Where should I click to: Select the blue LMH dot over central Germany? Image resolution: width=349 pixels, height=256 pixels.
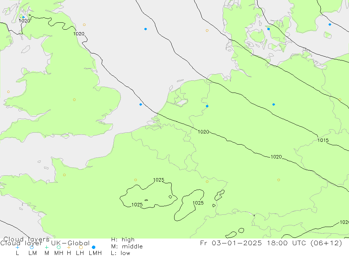coord(274,104)
